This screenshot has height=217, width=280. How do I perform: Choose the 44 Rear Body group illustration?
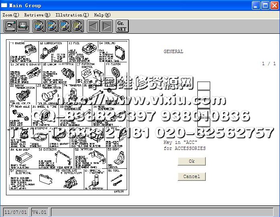coord(24,158)
